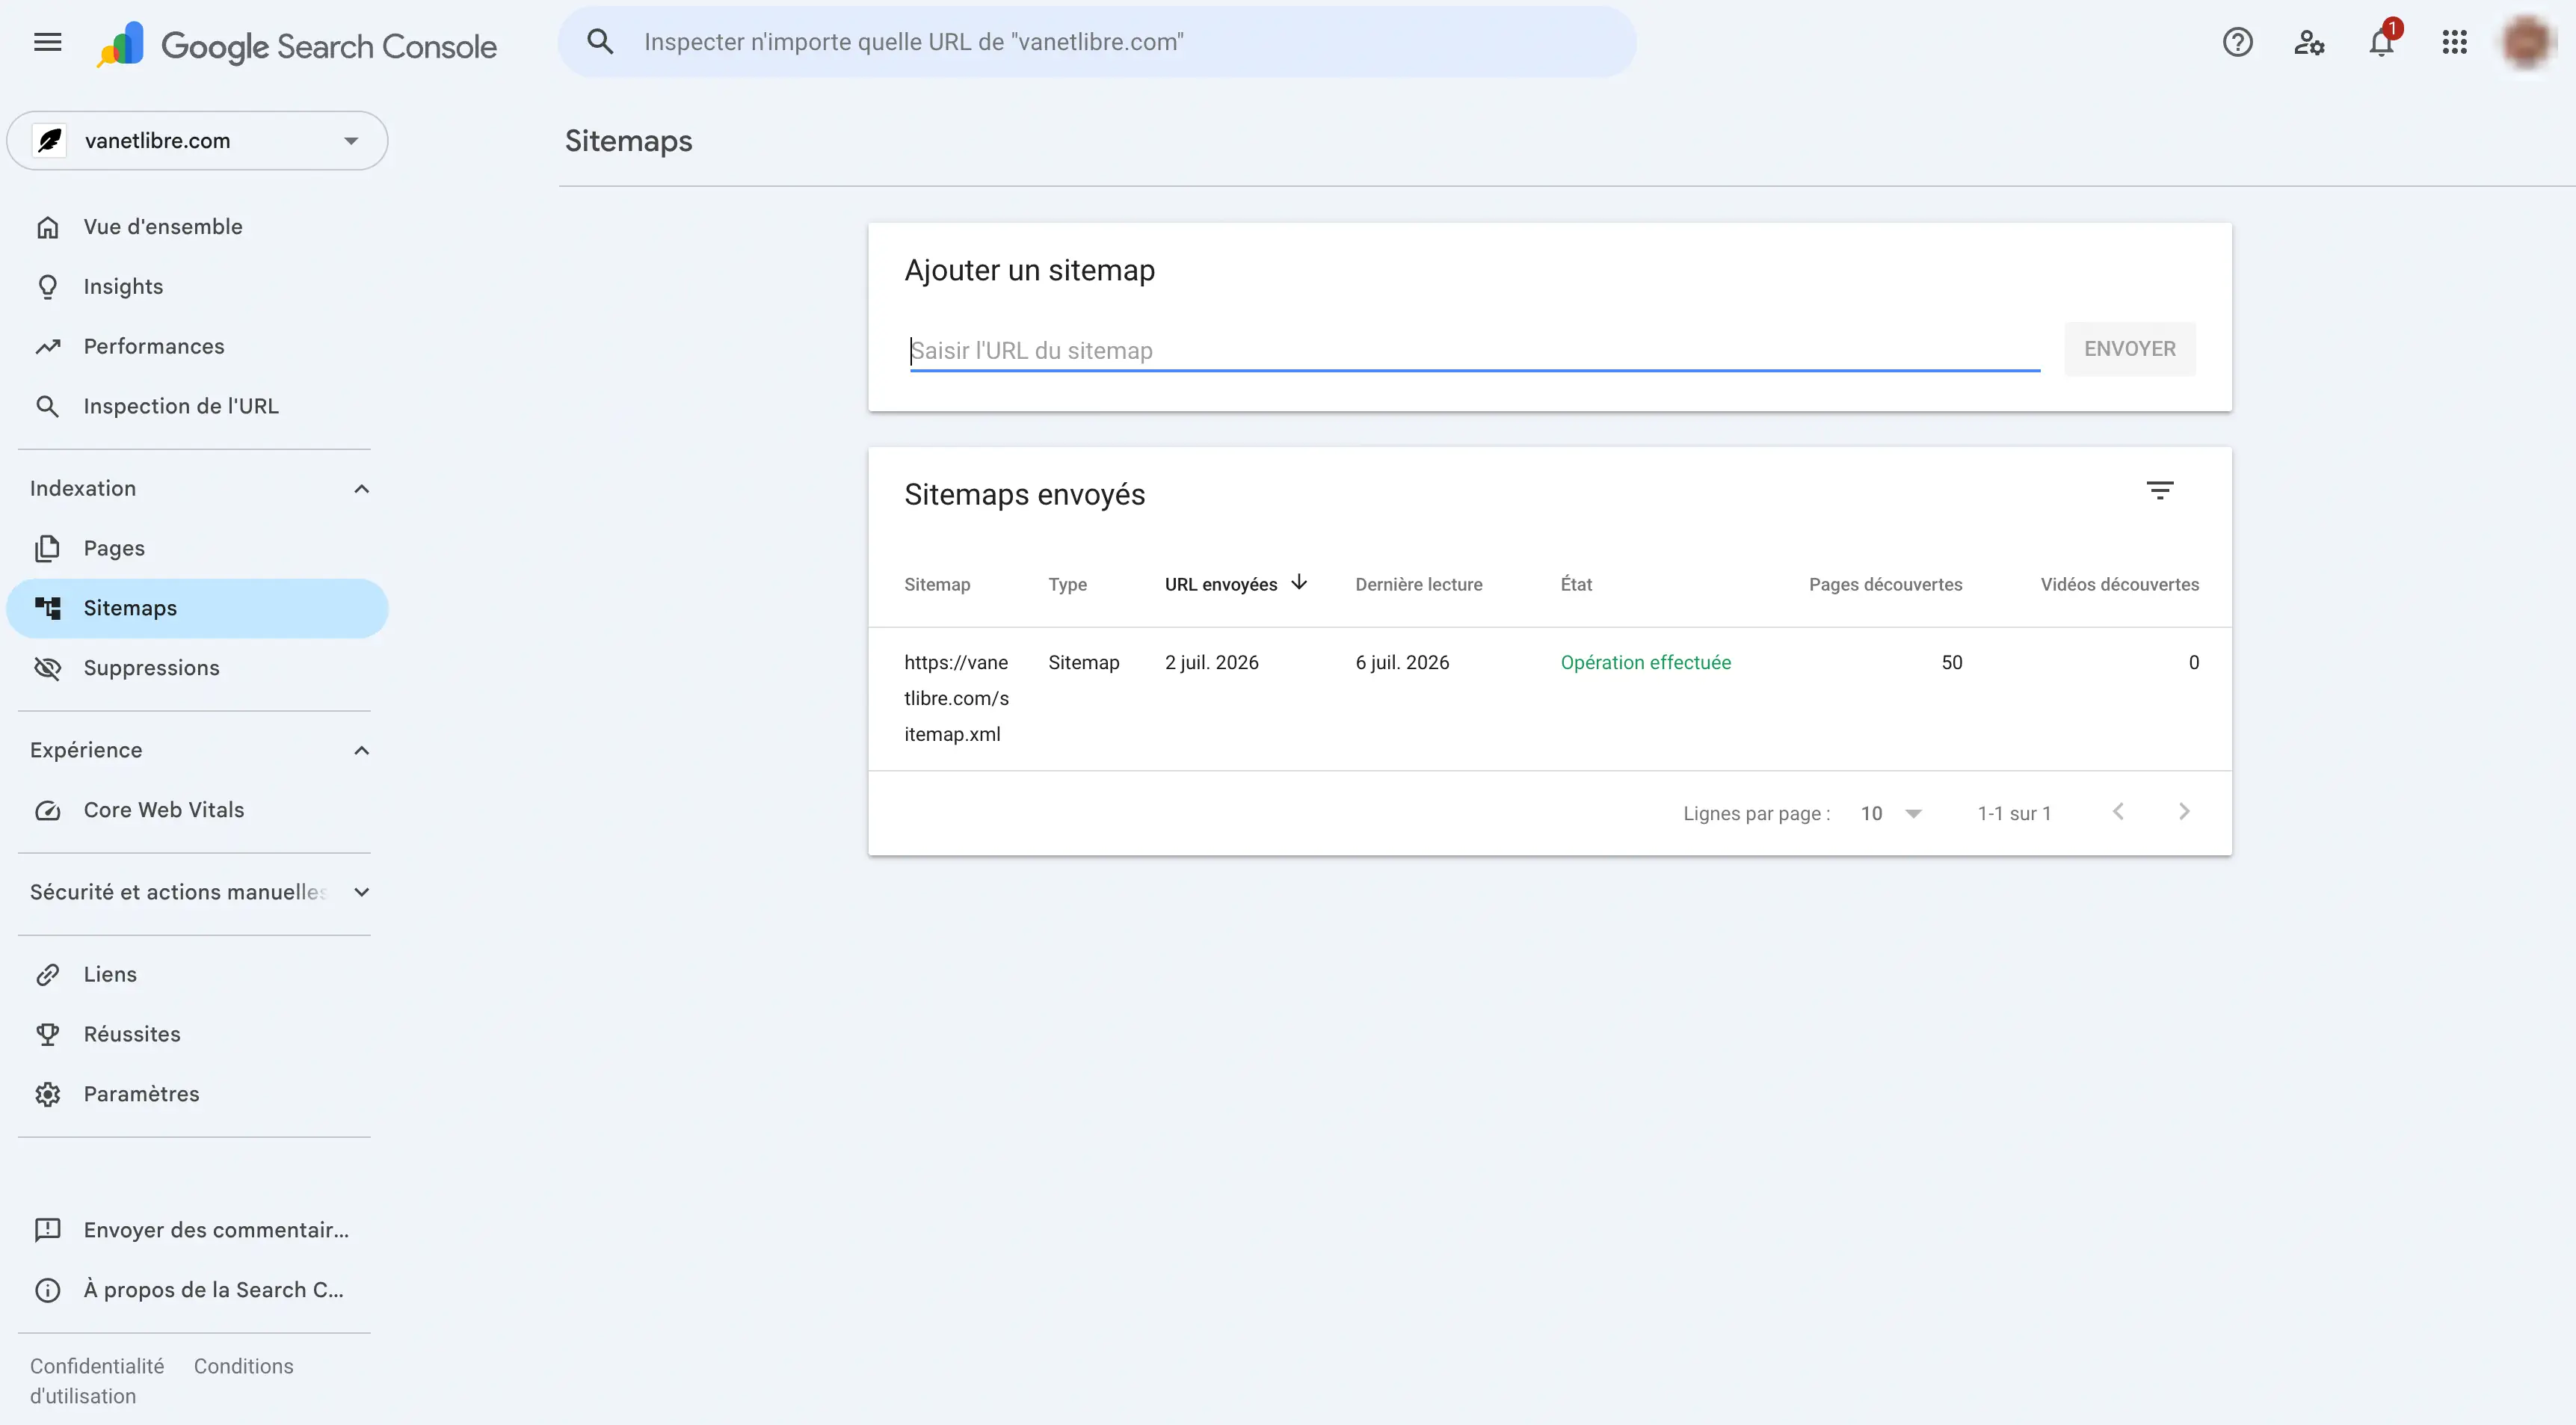Open the vanetlibre.com property dropdown
Image resolution: width=2576 pixels, height=1425 pixels.
click(197, 141)
